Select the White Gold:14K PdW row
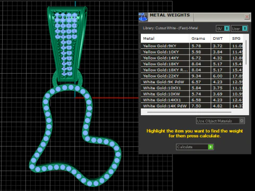 point(192,106)
